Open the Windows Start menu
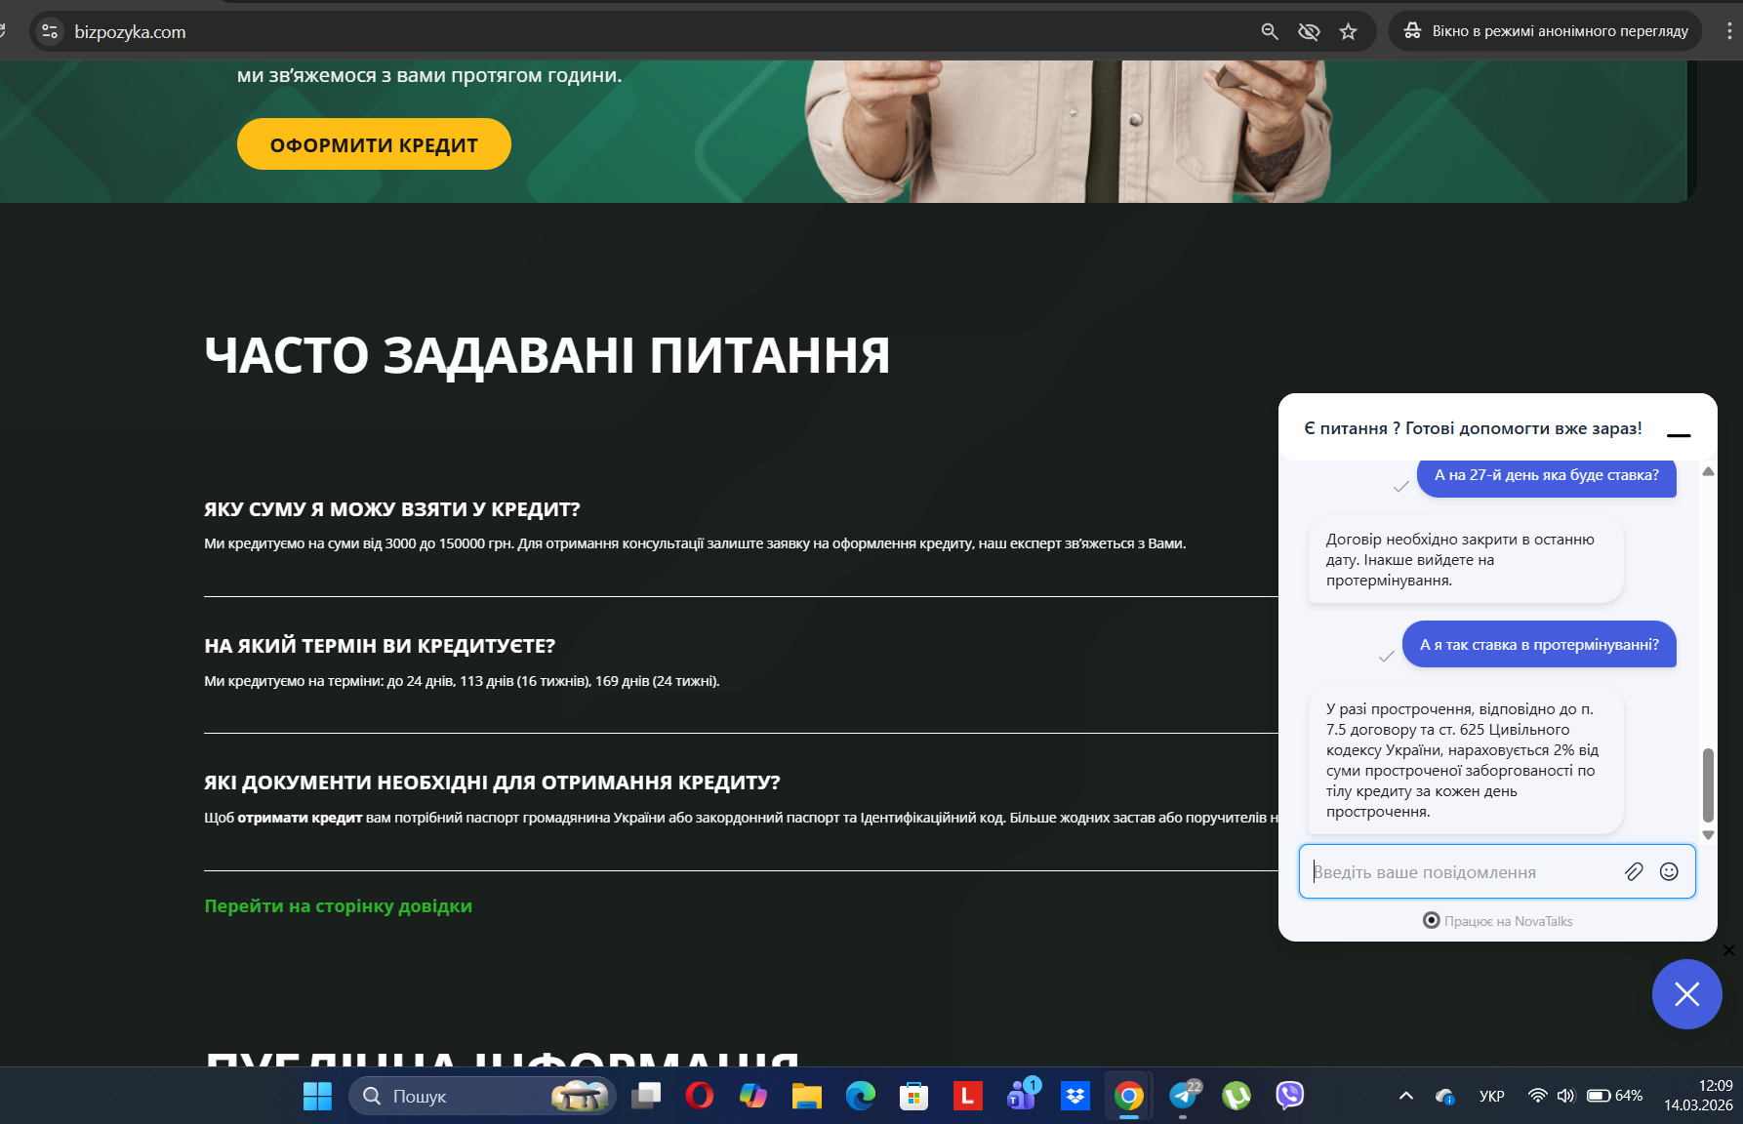 (317, 1096)
